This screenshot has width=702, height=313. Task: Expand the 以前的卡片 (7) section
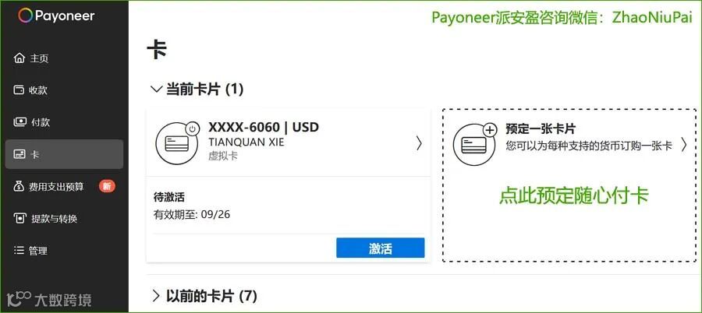[x=156, y=296]
